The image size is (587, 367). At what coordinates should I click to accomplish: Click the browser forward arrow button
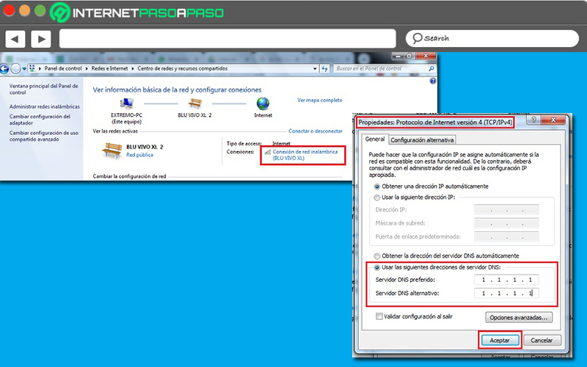pos(41,39)
